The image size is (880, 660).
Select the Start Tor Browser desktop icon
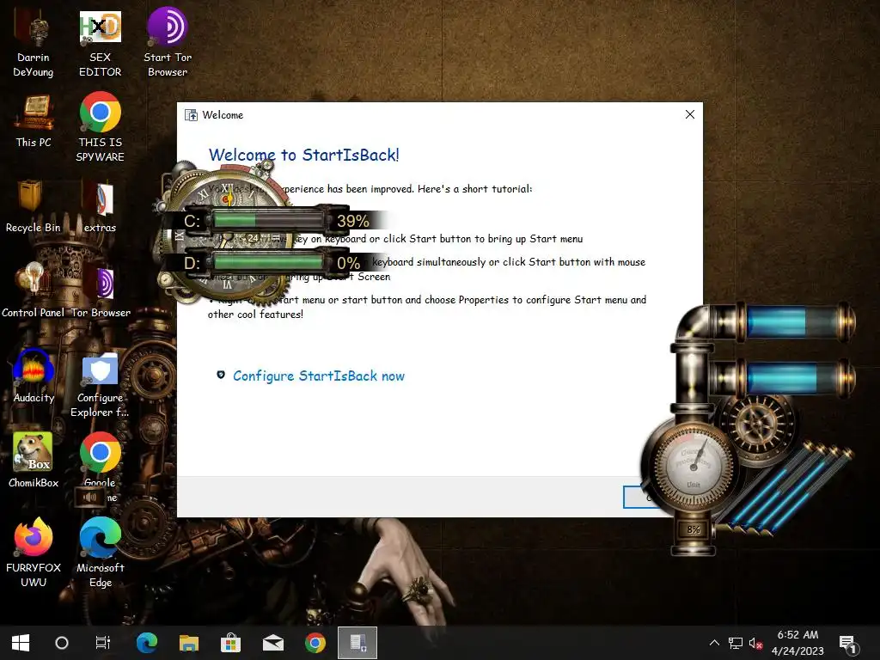[x=168, y=43]
